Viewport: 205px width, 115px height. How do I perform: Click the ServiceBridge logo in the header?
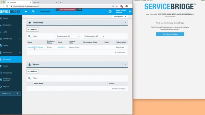coord(10,11)
